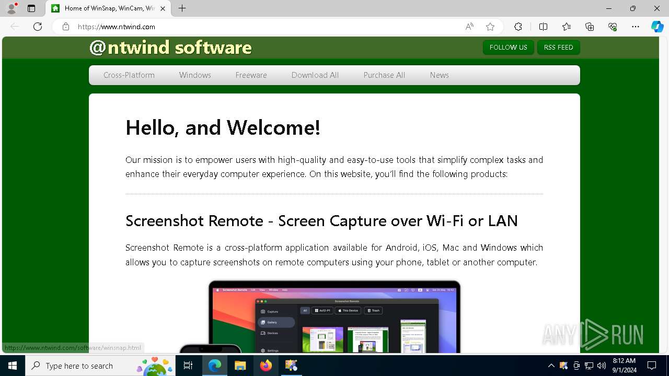Click the taskbar search box
Viewport: 669px width, 376px height.
pos(100,366)
